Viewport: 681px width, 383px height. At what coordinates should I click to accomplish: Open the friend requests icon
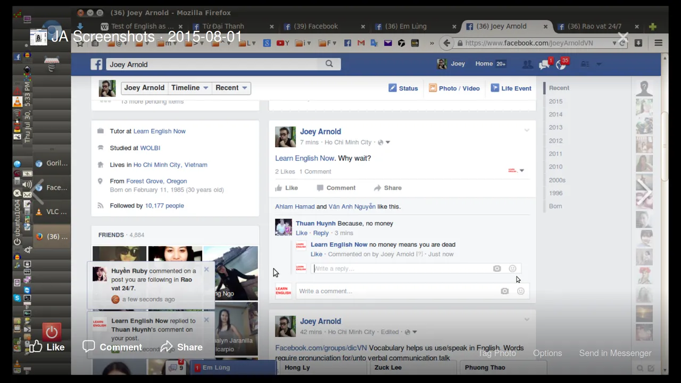(527, 64)
